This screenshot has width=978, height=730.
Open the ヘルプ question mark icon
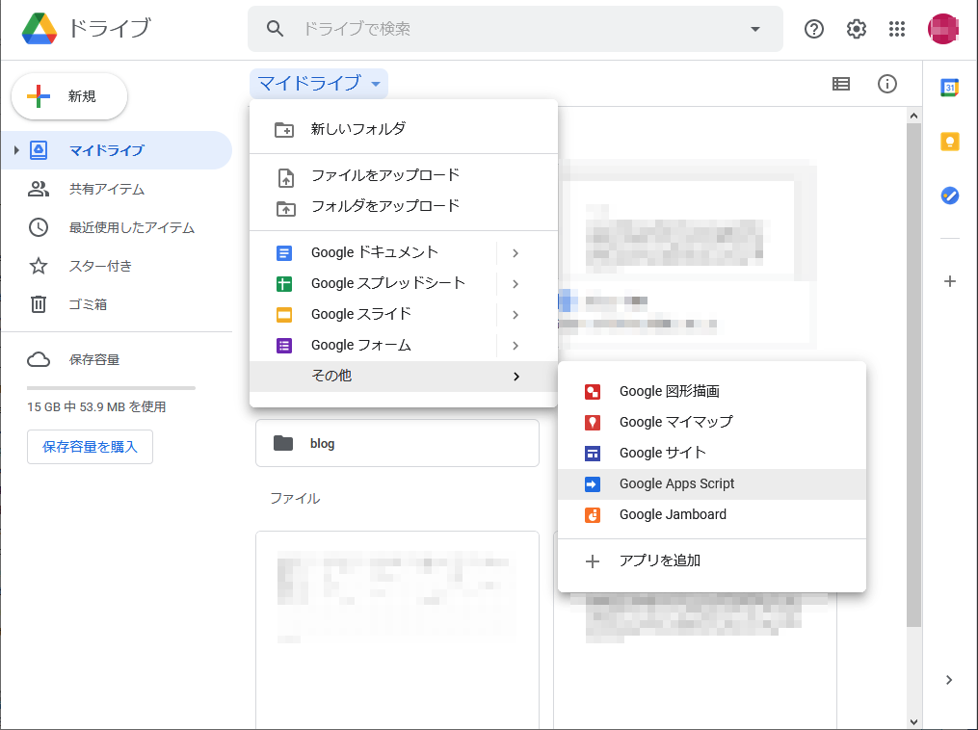pos(813,29)
